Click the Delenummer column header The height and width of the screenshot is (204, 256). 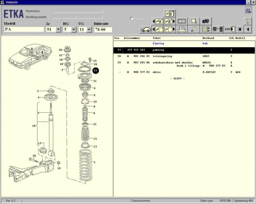pos(132,38)
